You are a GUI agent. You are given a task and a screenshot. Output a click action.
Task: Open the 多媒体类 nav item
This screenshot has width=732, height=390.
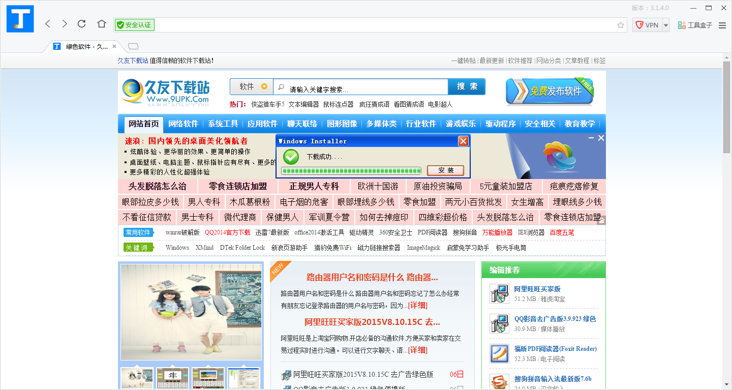381,124
